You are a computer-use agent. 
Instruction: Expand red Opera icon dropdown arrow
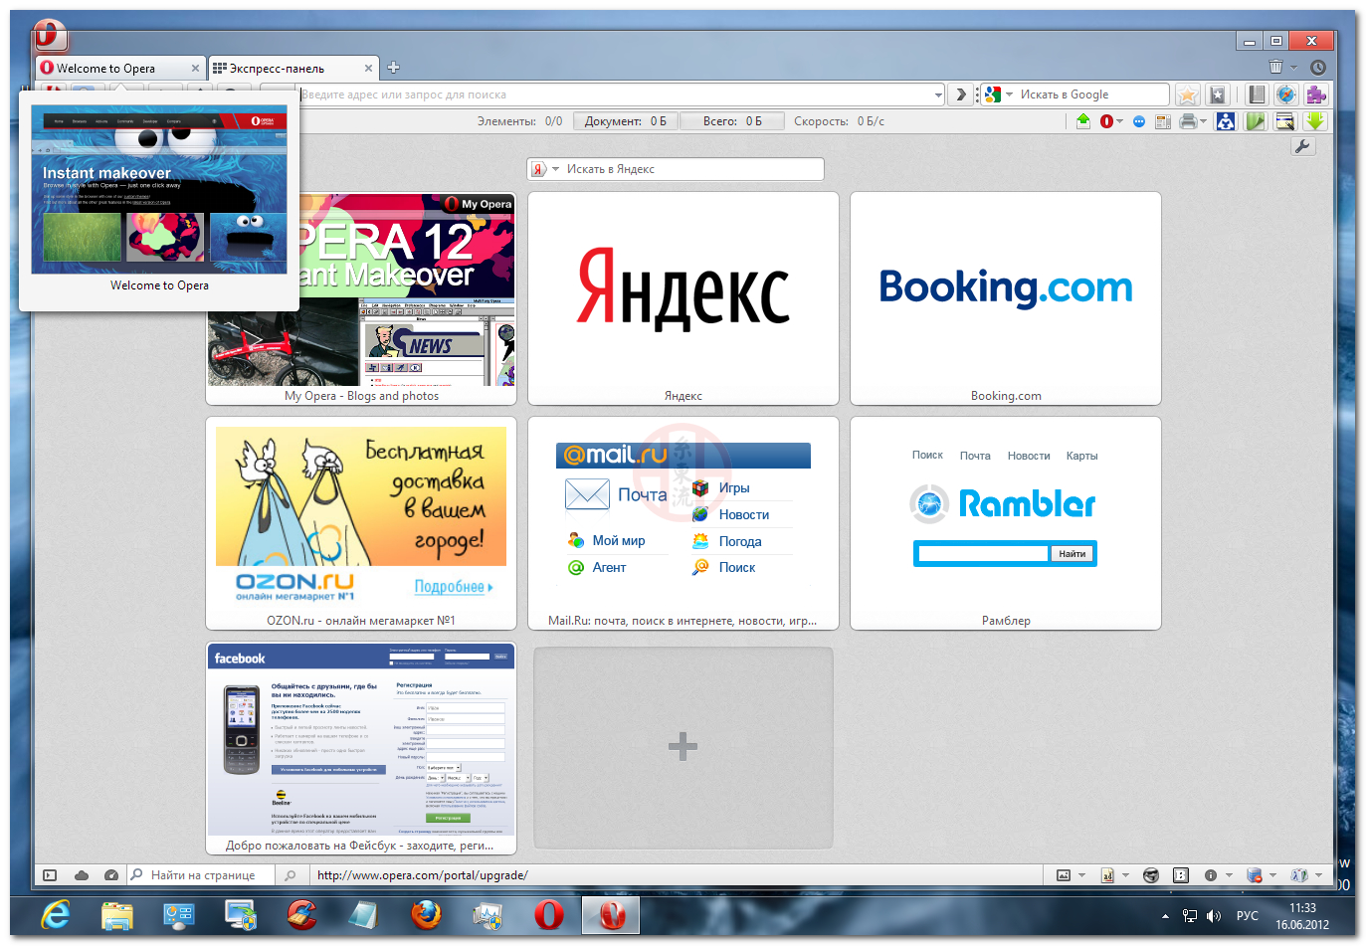pyautogui.click(x=1120, y=121)
